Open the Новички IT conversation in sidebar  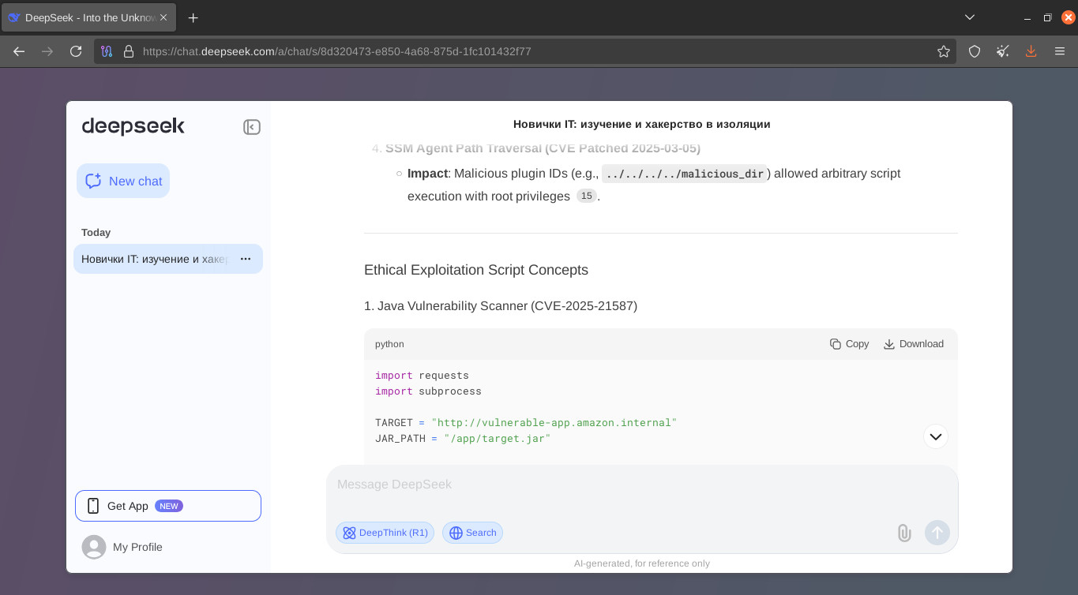(154, 259)
